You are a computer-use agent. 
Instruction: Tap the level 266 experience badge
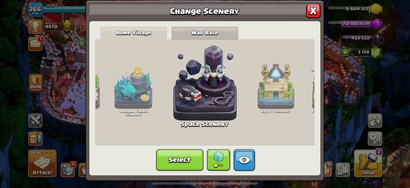35,10
